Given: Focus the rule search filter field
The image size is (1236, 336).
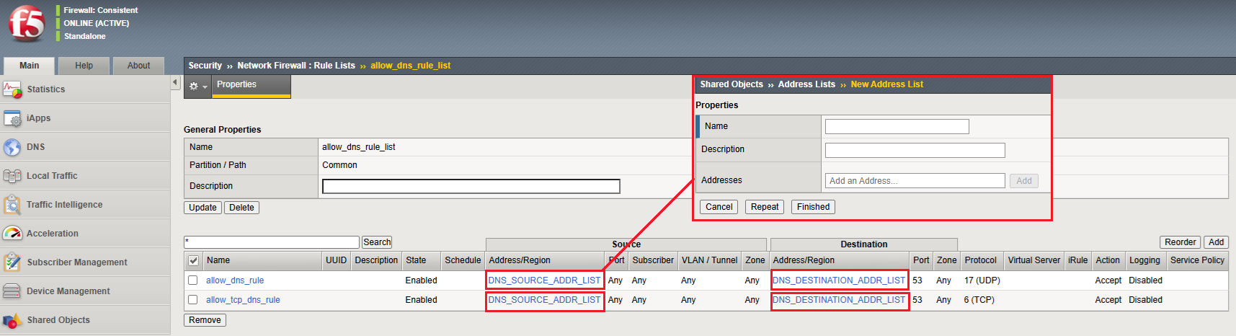Looking at the screenshot, I should 272,242.
